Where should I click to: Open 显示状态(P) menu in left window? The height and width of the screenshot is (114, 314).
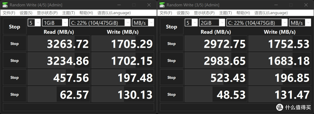[x=47, y=13]
